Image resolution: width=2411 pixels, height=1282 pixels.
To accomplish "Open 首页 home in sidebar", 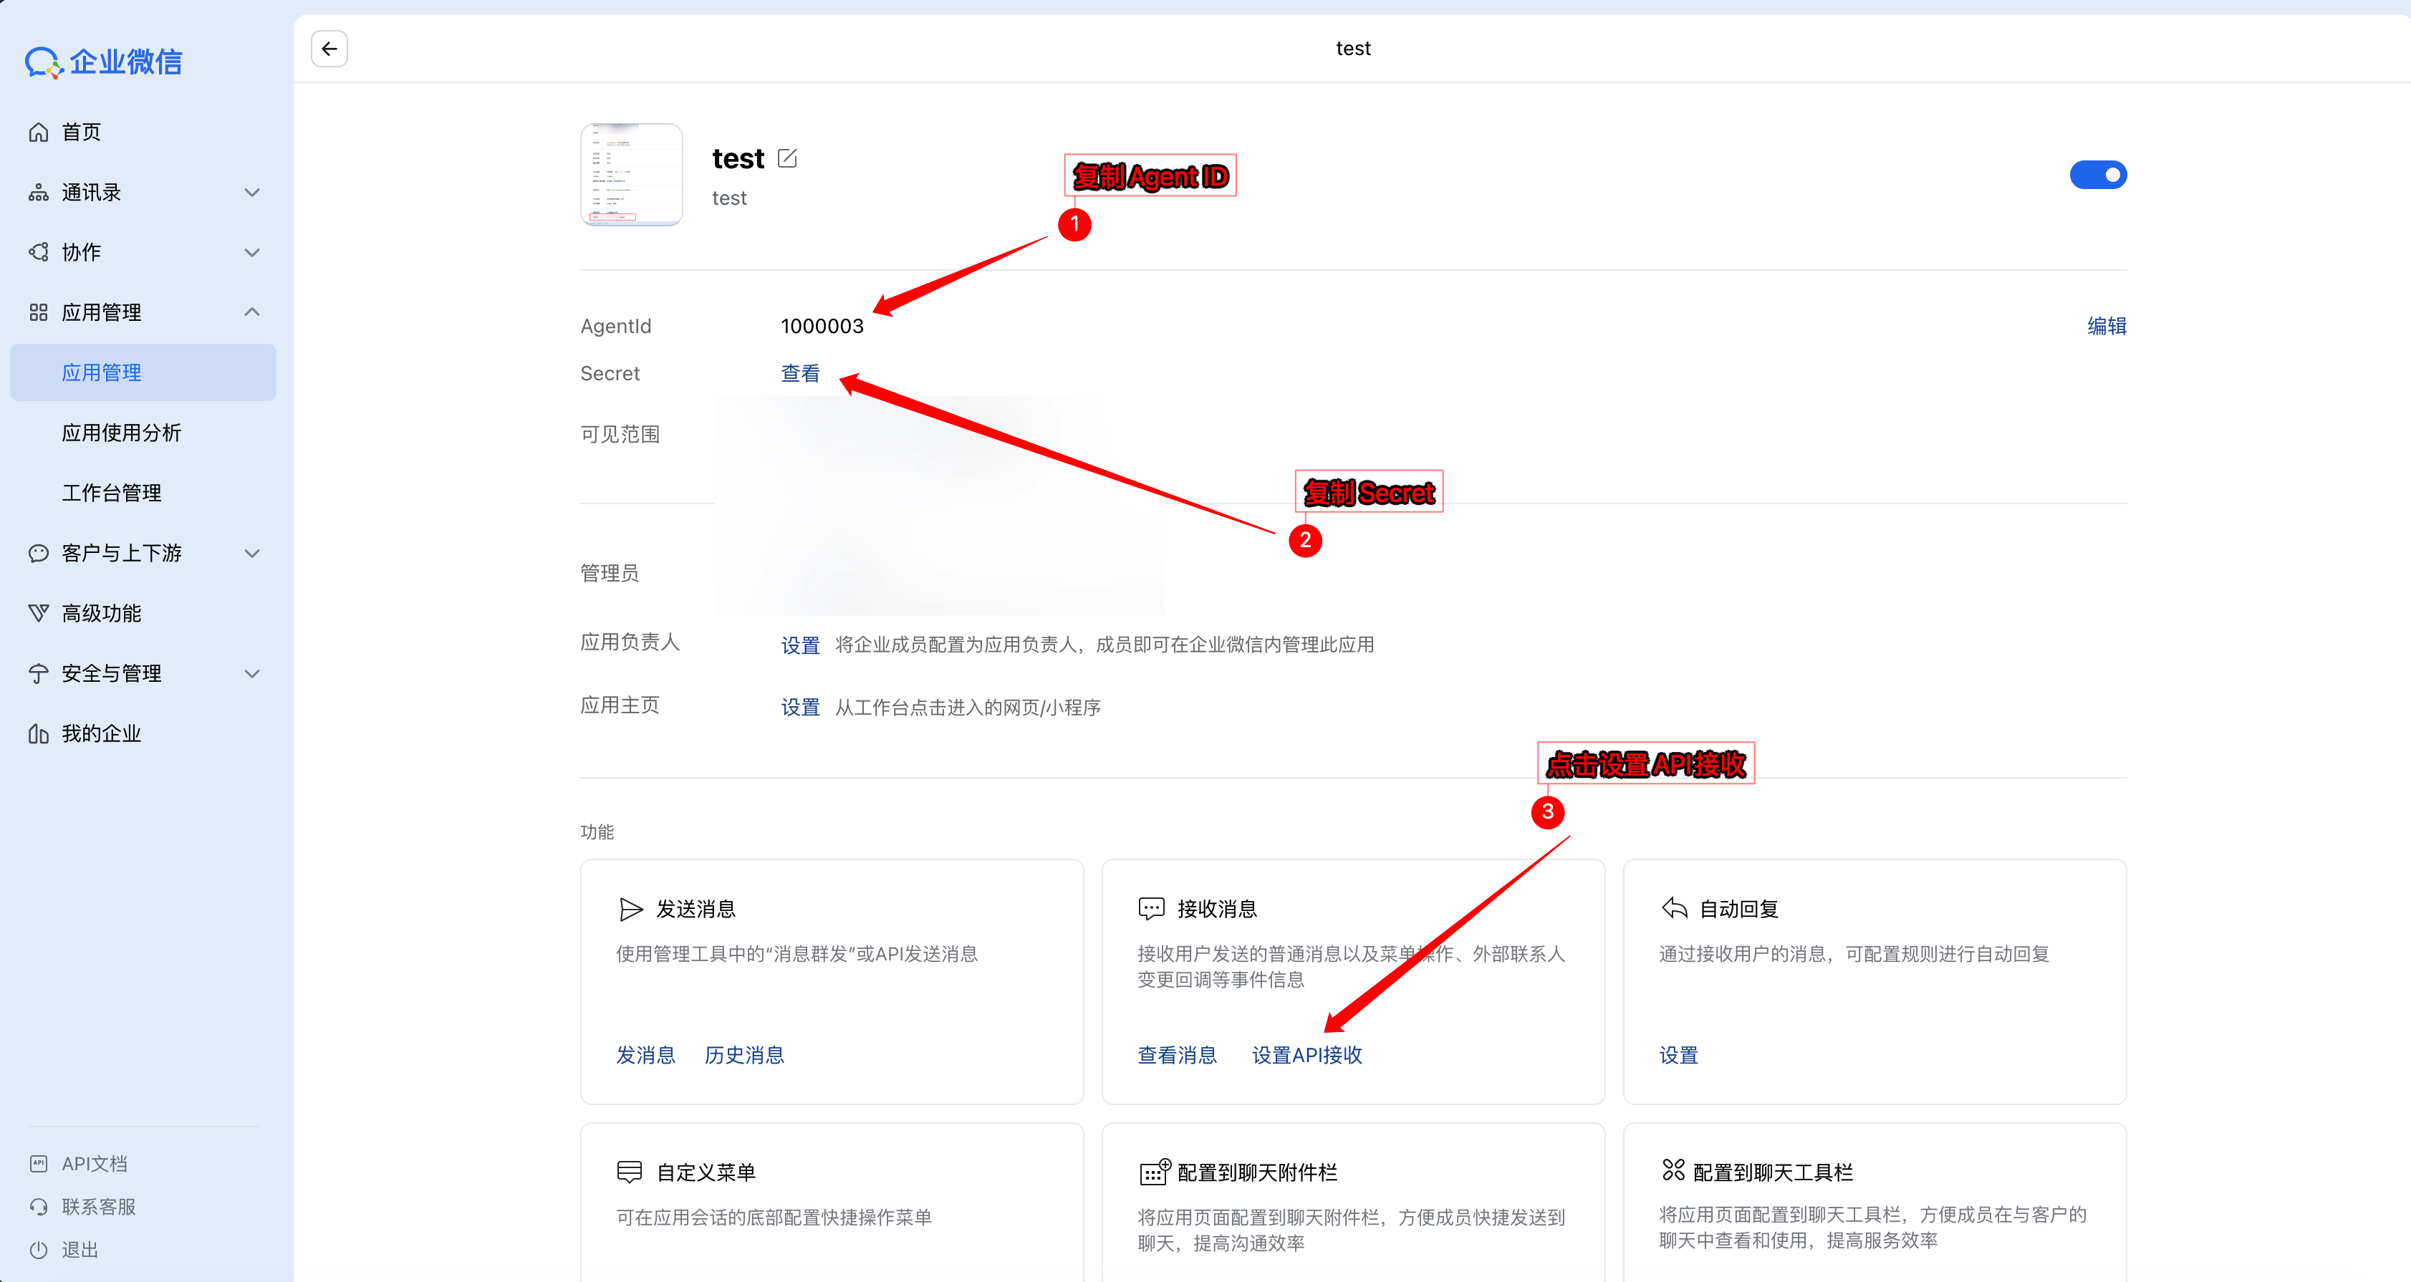I will tap(82, 132).
